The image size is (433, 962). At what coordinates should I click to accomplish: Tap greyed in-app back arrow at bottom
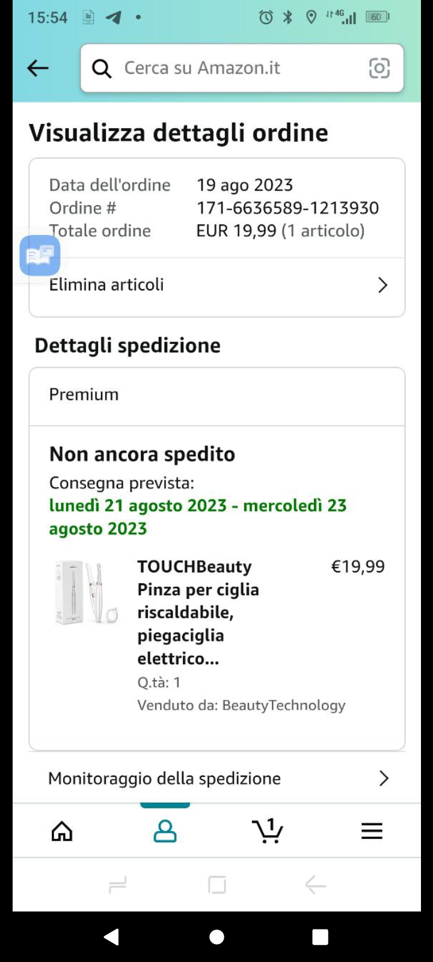point(315,885)
